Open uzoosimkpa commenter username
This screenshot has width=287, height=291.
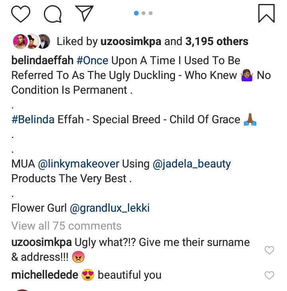(x=41, y=242)
